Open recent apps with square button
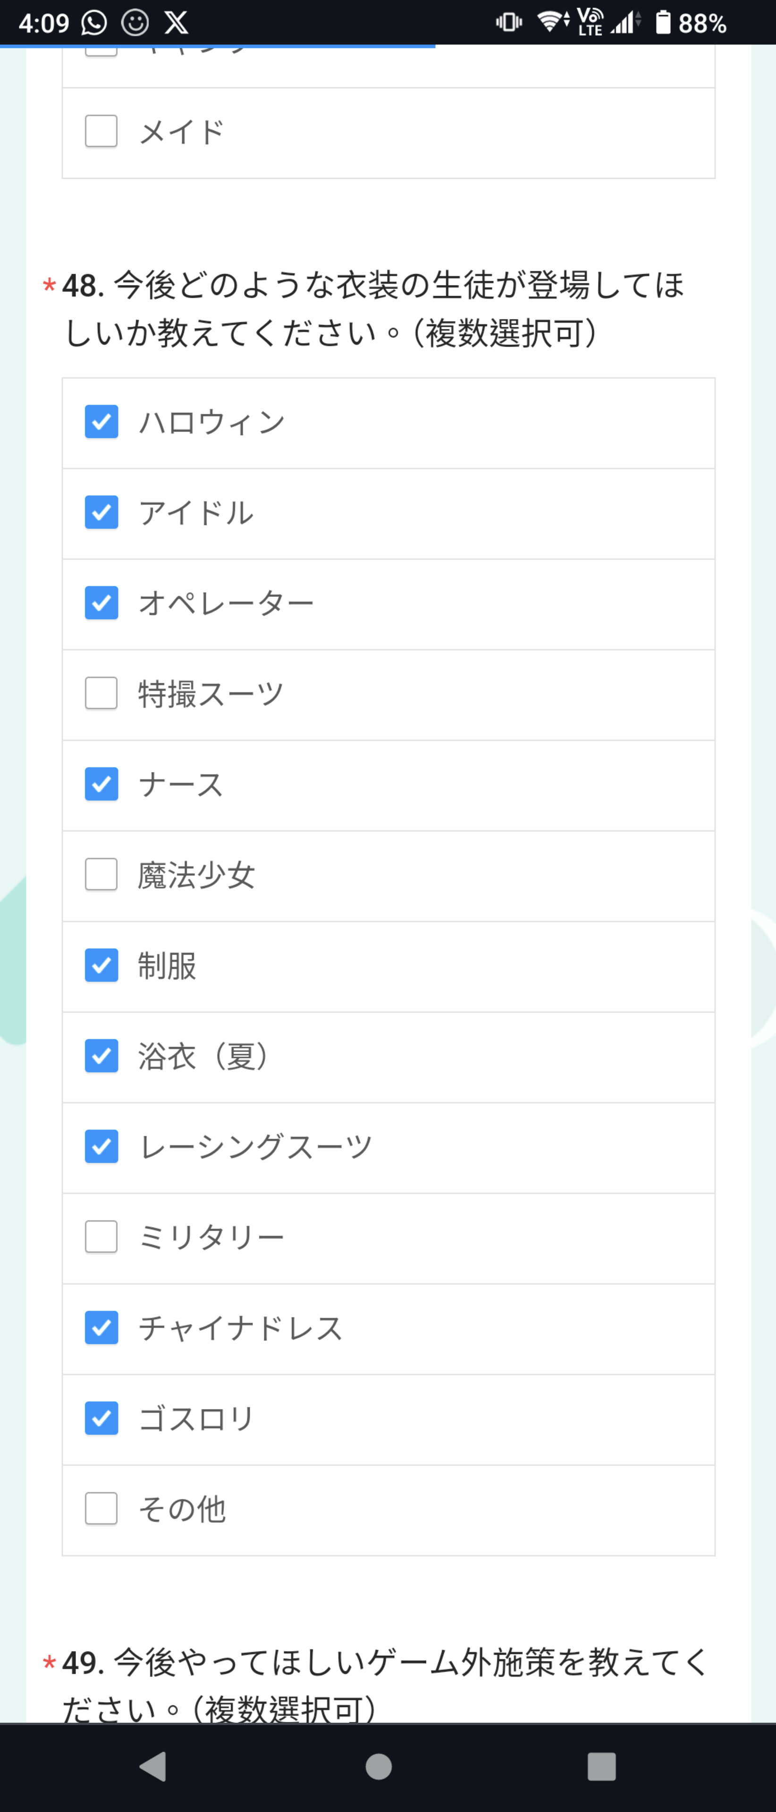Viewport: 776px width, 1812px height. click(601, 1766)
